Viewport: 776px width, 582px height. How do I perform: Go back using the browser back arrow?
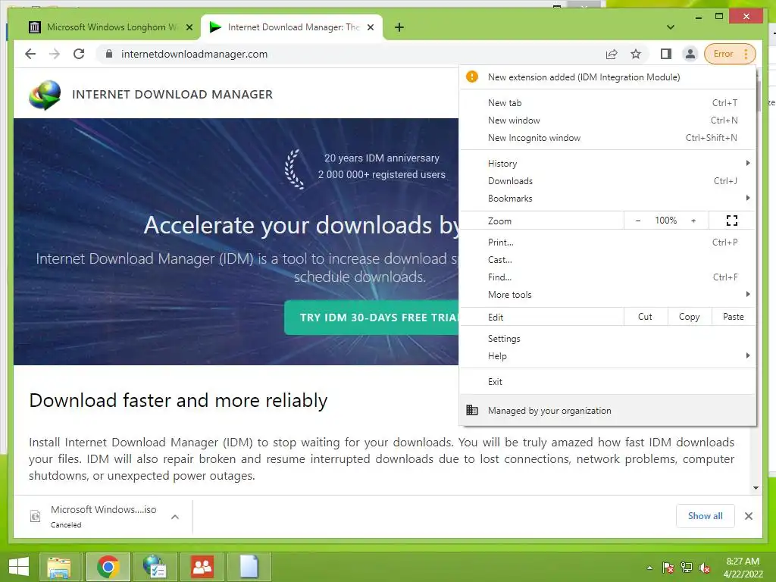[x=30, y=54]
